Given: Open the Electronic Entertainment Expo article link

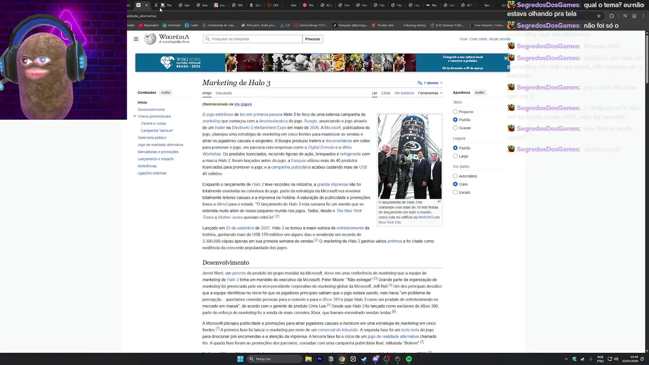Looking at the screenshot, I should [x=259, y=128].
